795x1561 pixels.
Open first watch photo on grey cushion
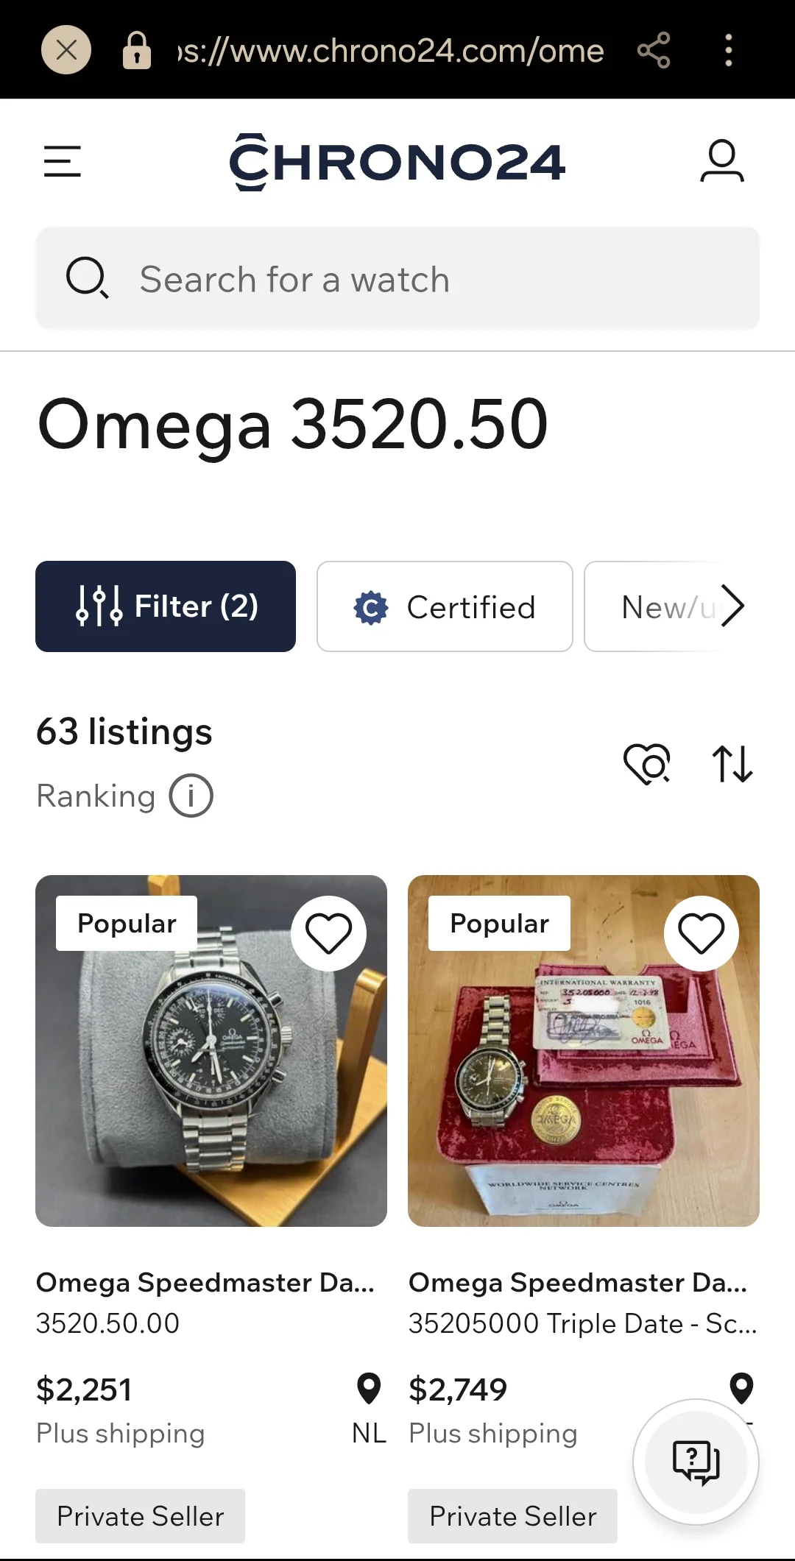211,1075
